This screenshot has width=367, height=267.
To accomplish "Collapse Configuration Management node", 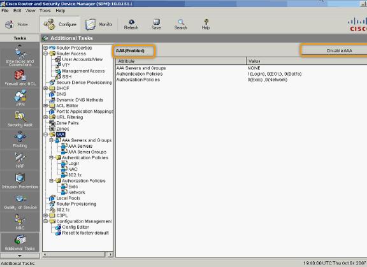I will 46,221.
